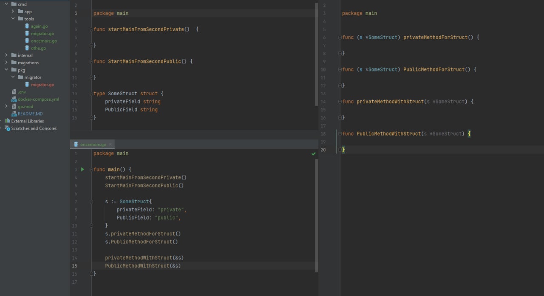Expand the migrations folder
This screenshot has width=544, height=296.
coord(6,63)
